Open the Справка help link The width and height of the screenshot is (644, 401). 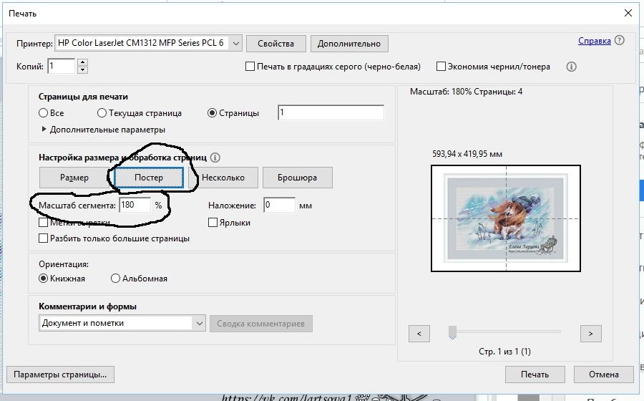point(594,42)
